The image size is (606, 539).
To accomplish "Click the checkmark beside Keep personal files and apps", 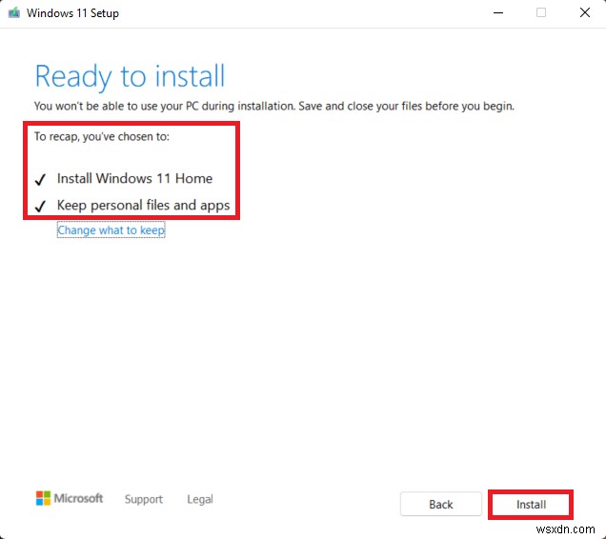I will coord(40,206).
